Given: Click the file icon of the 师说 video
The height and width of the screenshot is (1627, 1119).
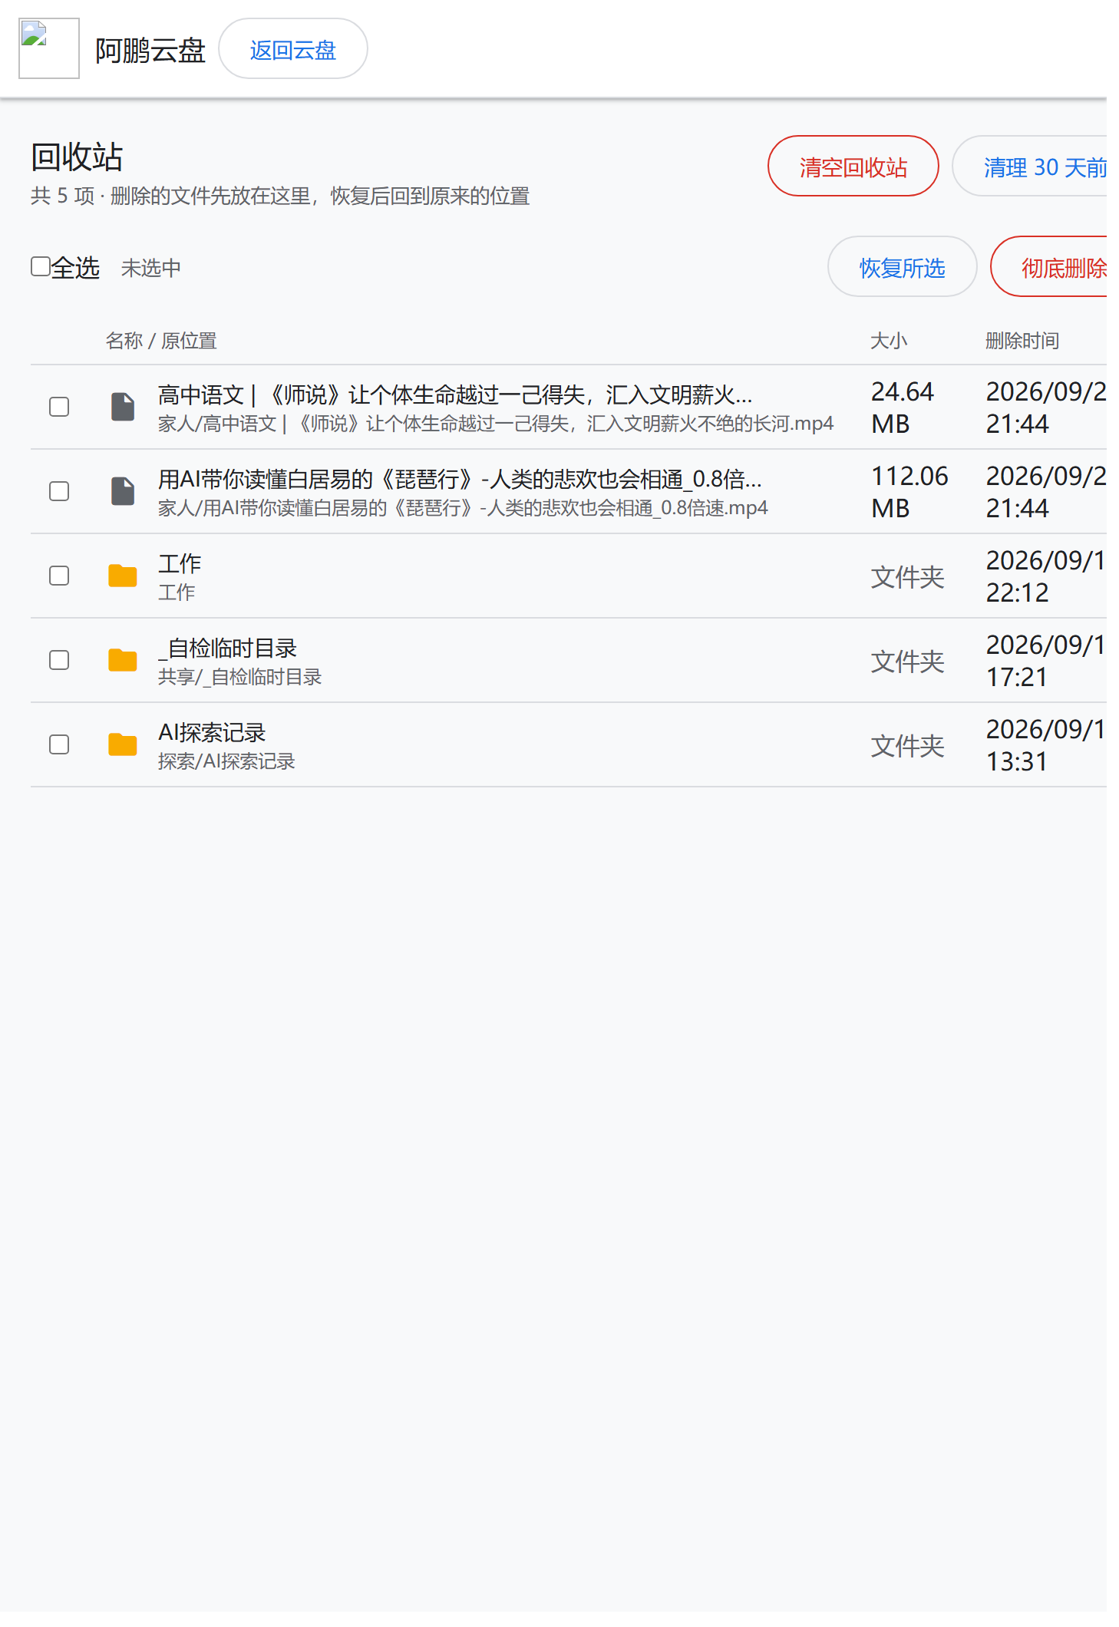Looking at the screenshot, I should tap(123, 407).
